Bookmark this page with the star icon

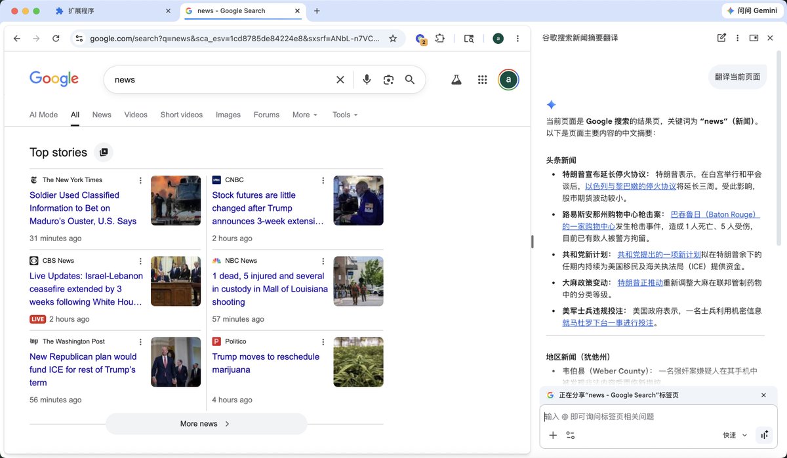393,39
